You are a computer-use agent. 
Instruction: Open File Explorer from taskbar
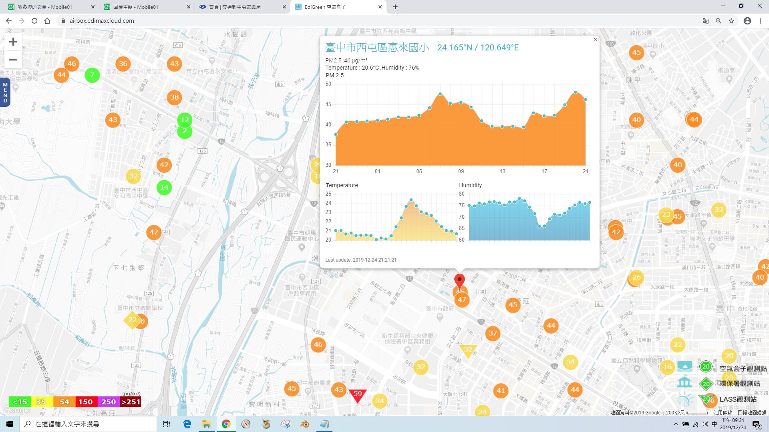[x=206, y=424]
